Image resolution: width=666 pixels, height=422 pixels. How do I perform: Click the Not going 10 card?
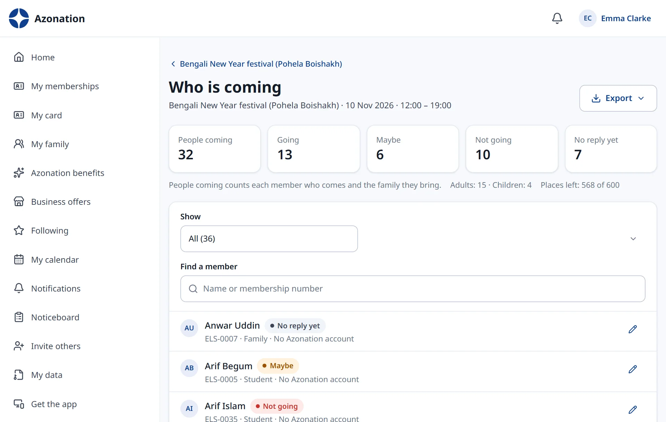pos(512,149)
